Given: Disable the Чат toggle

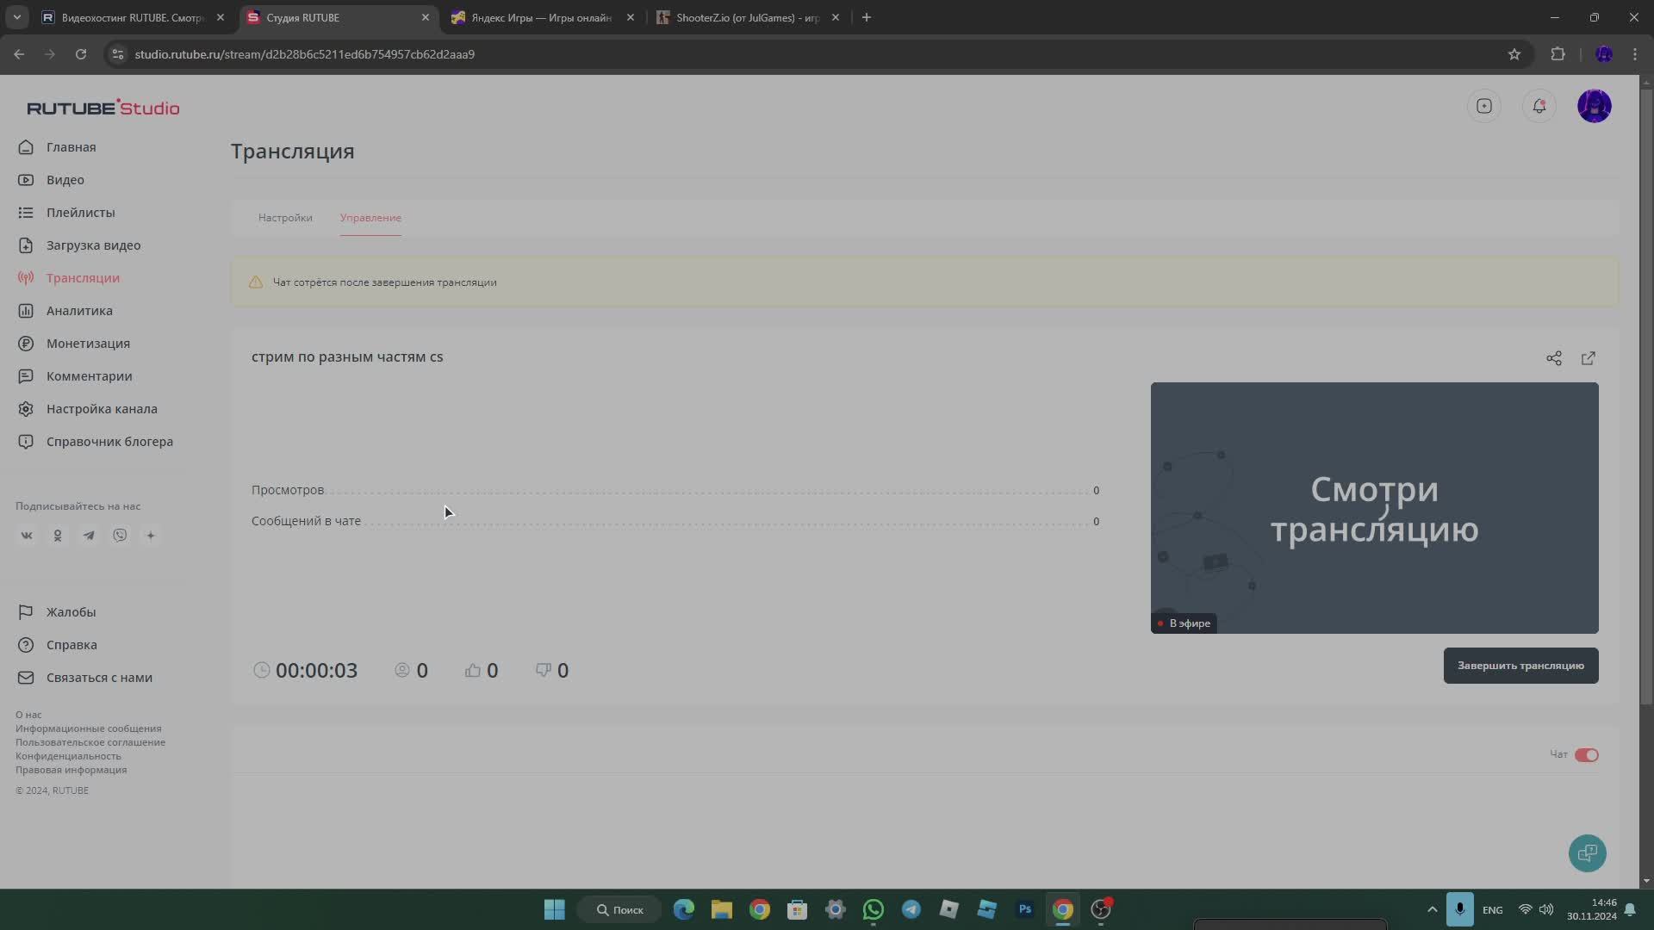Looking at the screenshot, I should [1585, 754].
